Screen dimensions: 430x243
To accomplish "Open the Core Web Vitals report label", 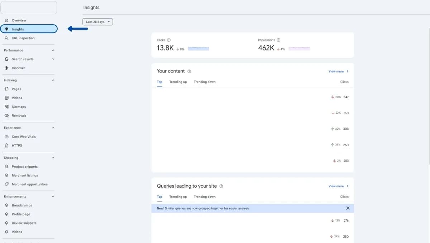I will tap(24, 137).
